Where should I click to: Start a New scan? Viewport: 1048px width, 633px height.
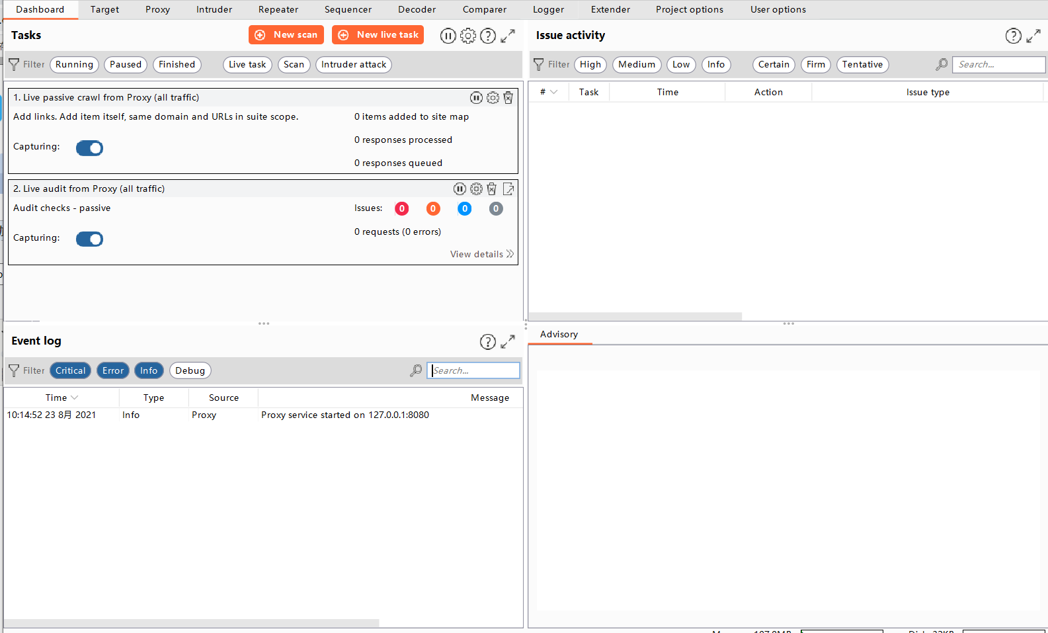286,35
